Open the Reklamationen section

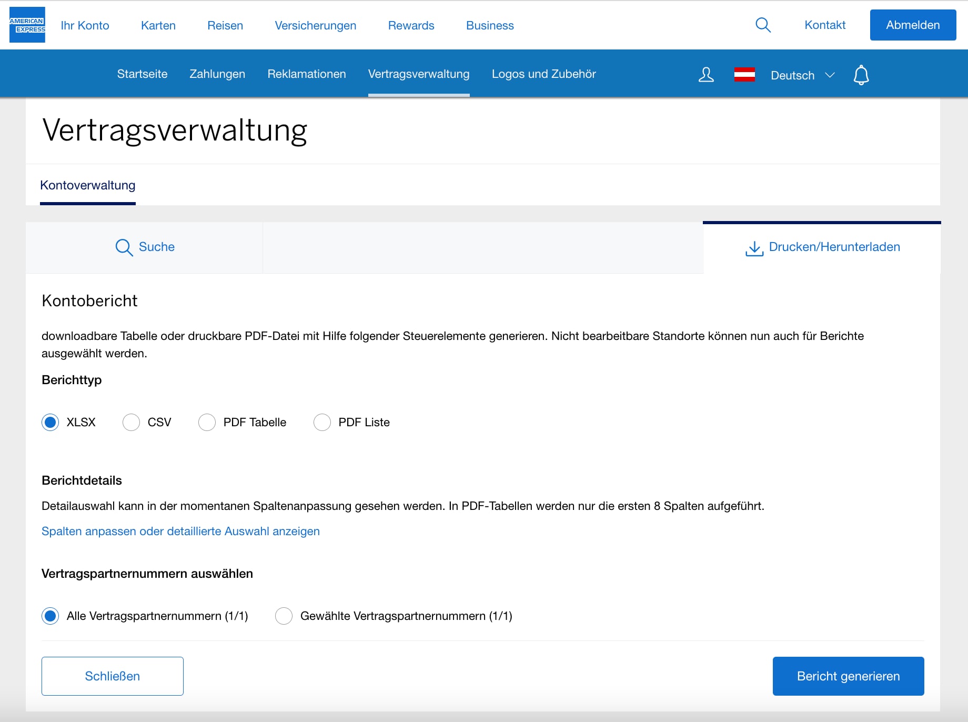(307, 74)
